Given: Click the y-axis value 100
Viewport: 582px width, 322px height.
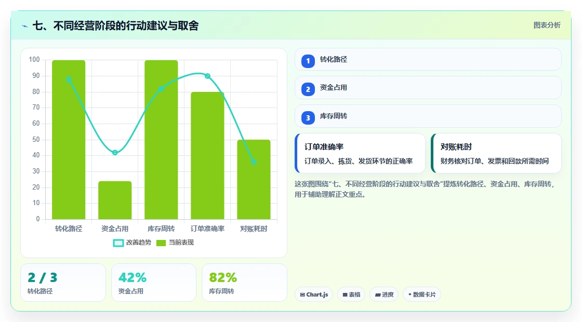Looking at the screenshot, I should pos(34,60).
